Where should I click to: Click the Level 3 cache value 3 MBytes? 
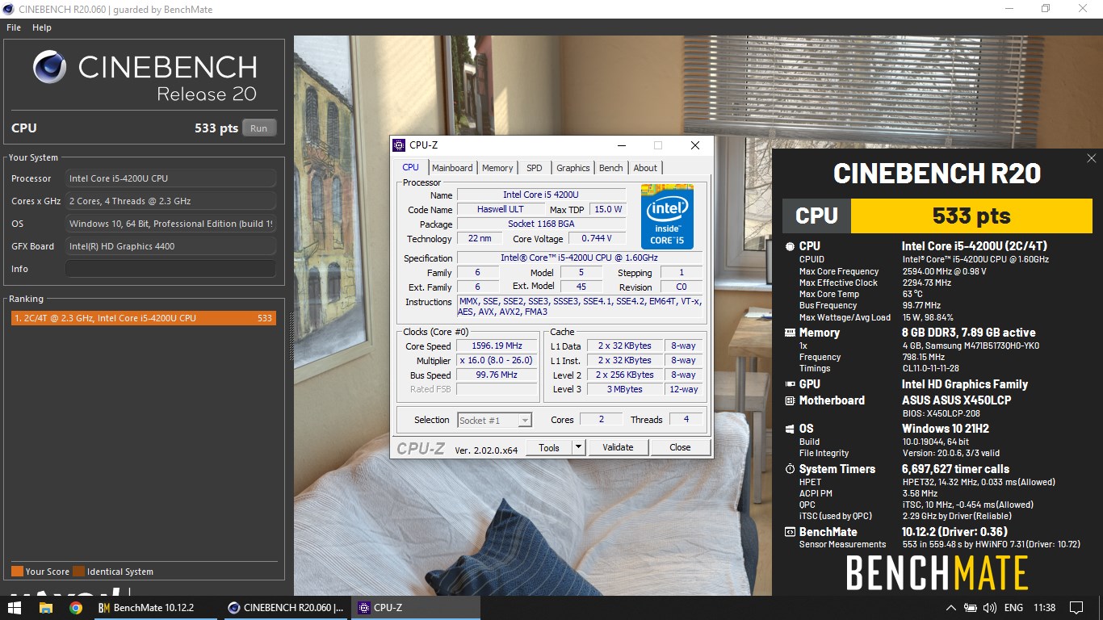tap(626, 389)
